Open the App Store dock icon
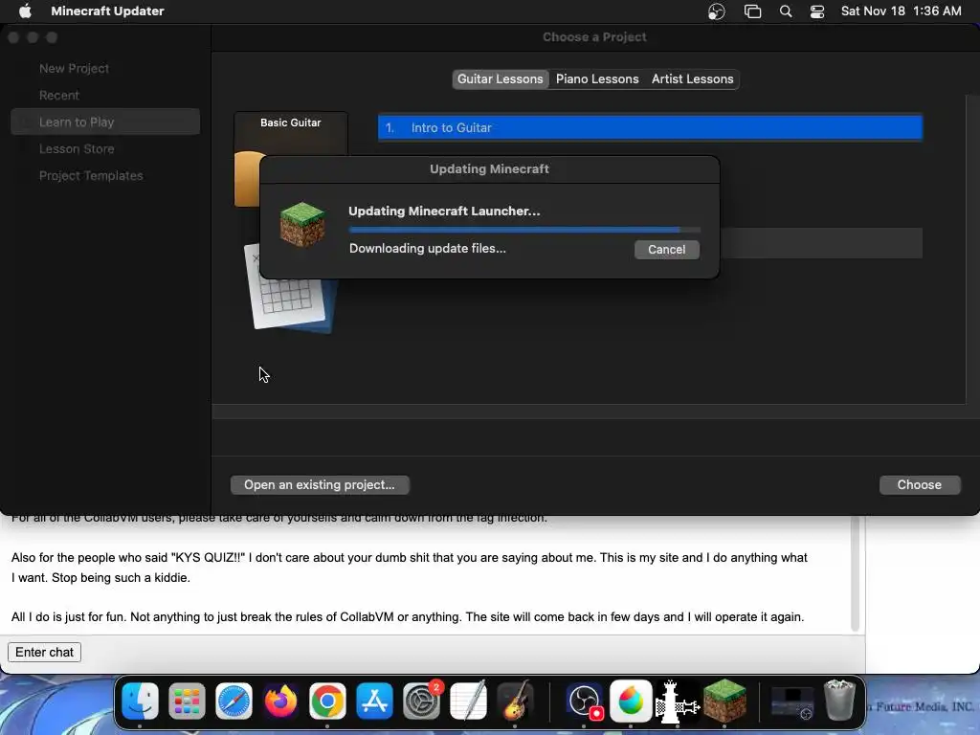The image size is (980, 735). [374, 701]
